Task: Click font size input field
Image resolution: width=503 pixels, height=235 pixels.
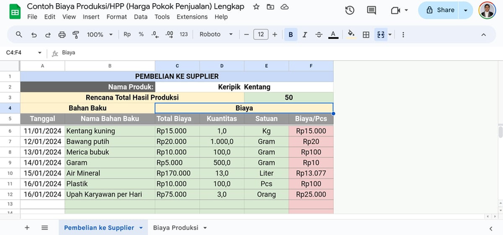Action: point(261,34)
